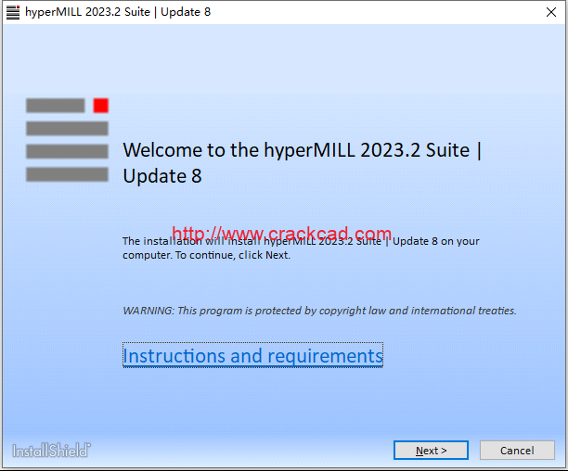Click the window title "hyperMILL 2023.2 Suite | Update 8"
Image resolution: width=568 pixels, height=471 pixels.
(118, 12)
